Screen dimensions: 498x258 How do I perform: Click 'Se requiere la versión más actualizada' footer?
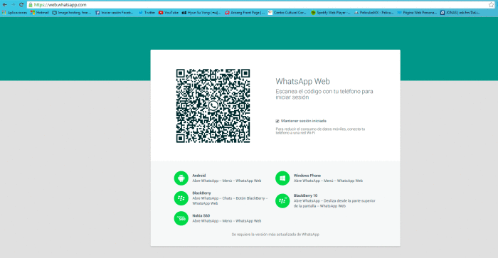pyautogui.click(x=275, y=235)
